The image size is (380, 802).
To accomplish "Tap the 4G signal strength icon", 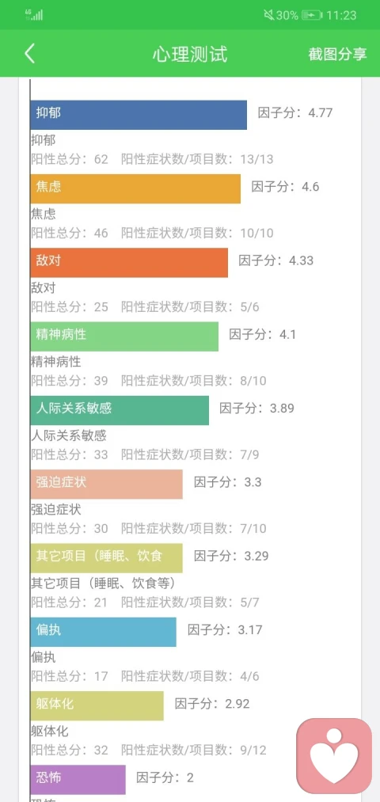I will (x=34, y=15).
